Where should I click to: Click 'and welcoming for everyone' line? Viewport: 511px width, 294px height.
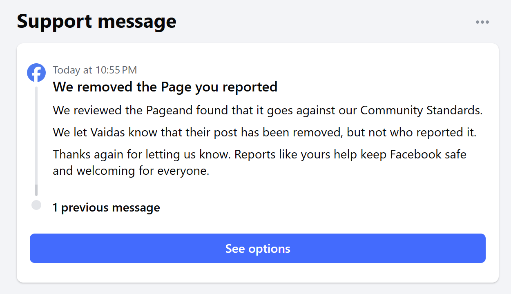[131, 171]
